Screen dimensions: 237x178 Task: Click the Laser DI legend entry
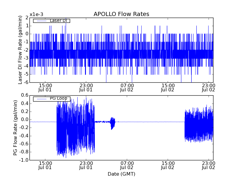click(52, 20)
